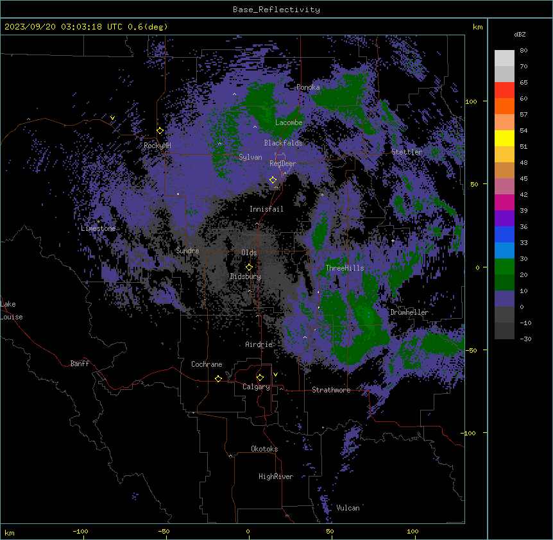Click the -50 tick on the right axis
This screenshot has height=540, width=553.
point(471,350)
